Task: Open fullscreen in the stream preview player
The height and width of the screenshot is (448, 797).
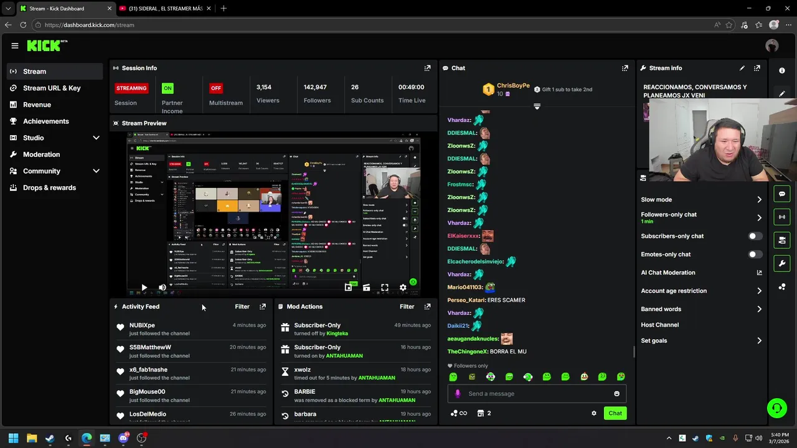Action: [x=385, y=287]
